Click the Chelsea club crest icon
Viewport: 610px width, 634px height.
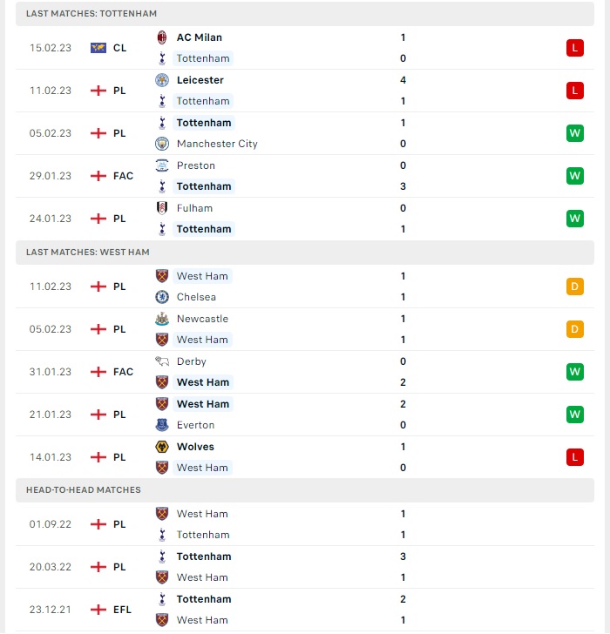[x=162, y=297]
